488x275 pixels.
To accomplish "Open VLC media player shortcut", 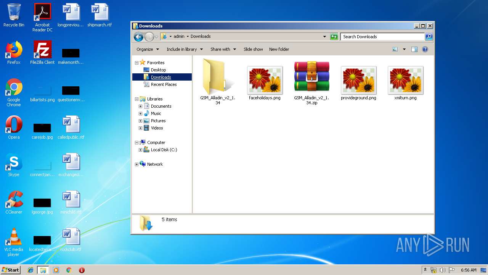I will point(14,242).
